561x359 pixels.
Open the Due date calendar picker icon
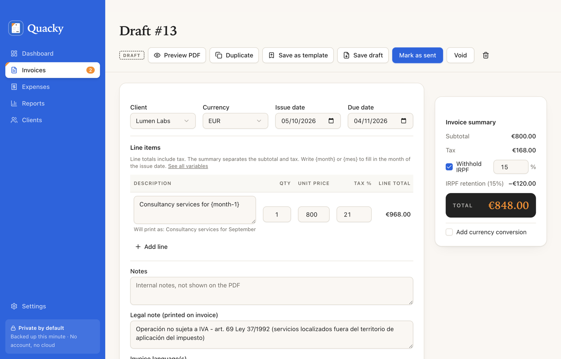pos(404,121)
